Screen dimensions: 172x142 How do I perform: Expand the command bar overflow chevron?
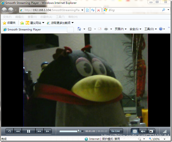pos(169,27)
